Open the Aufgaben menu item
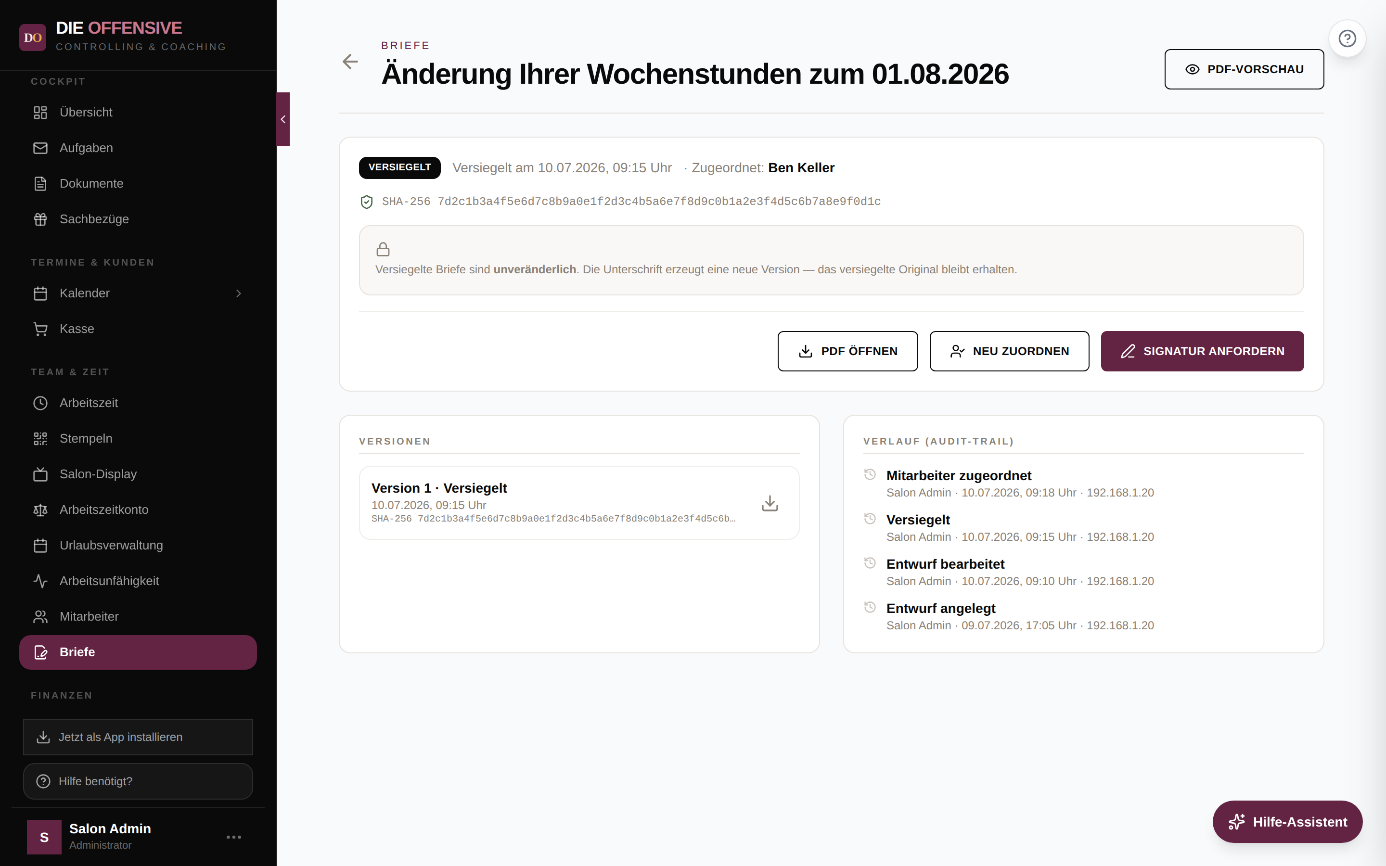Viewport: 1386px width, 866px height. (138, 148)
